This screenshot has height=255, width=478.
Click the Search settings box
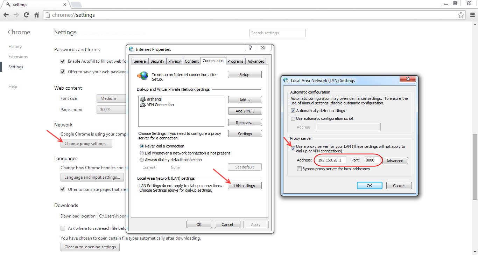point(277,33)
